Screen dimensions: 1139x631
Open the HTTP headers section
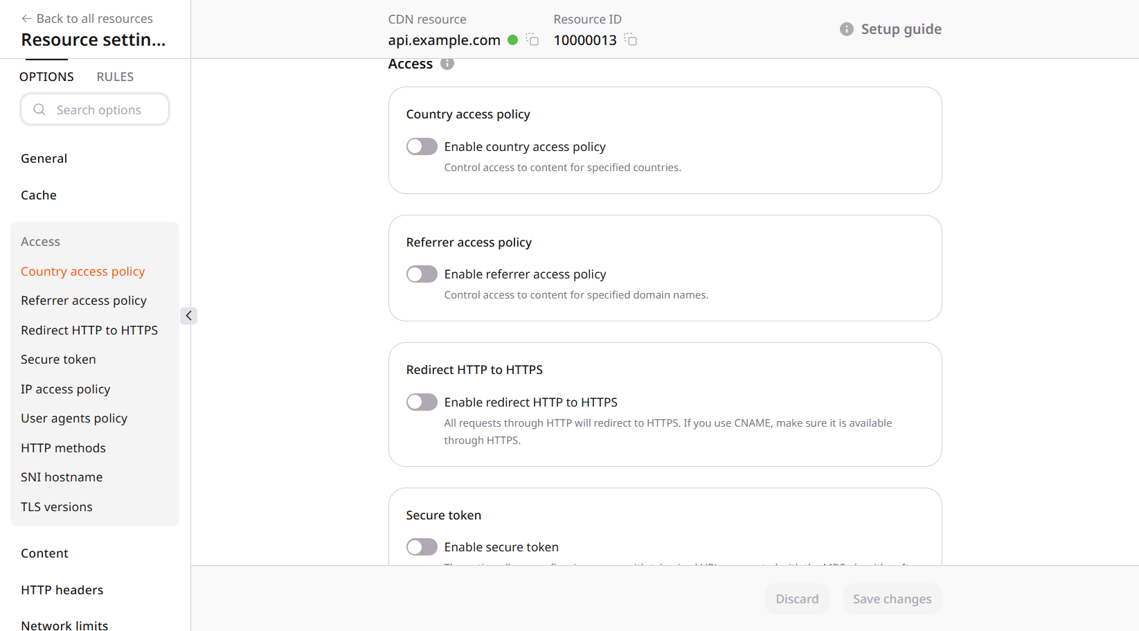coord(62,590)
